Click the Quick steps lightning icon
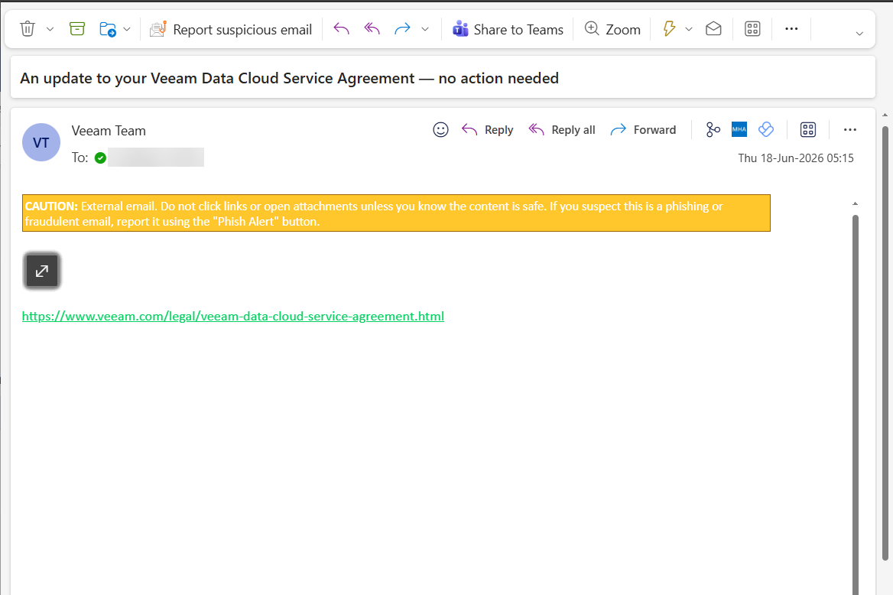This screenshot has height=595, width=893. tap(669, 29)
